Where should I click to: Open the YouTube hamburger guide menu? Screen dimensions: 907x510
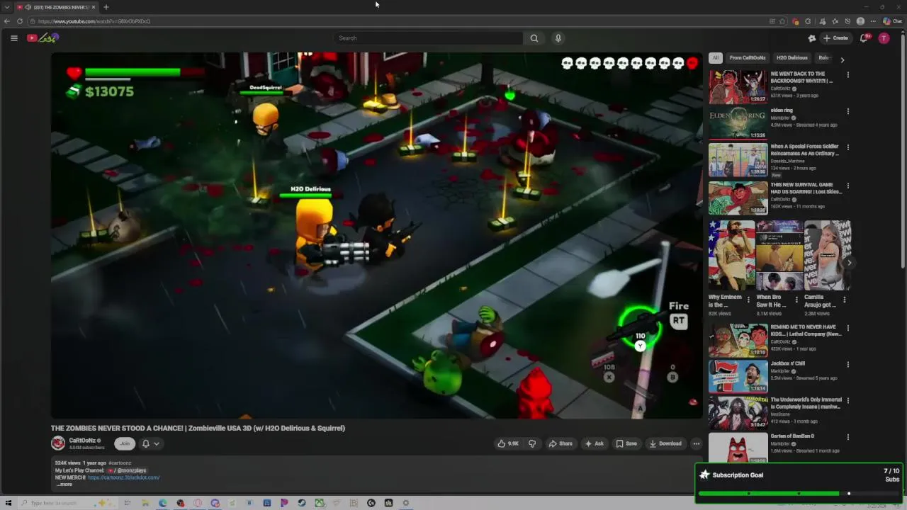[x=13, y=38]
